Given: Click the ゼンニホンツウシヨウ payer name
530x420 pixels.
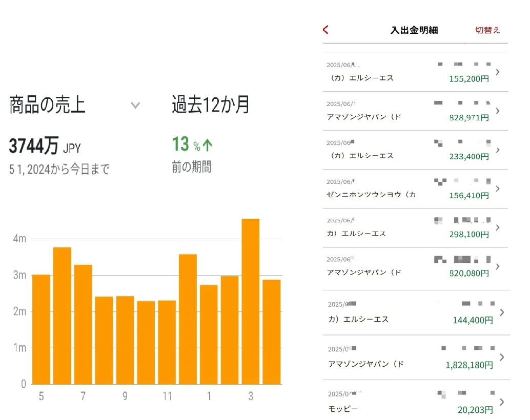Looking at the screenshot, I should [371, 195].
